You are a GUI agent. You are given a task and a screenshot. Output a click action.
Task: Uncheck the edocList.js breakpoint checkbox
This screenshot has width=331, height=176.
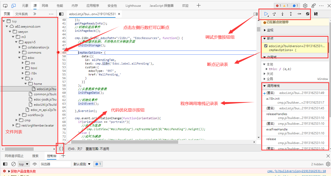coord(266,46)
